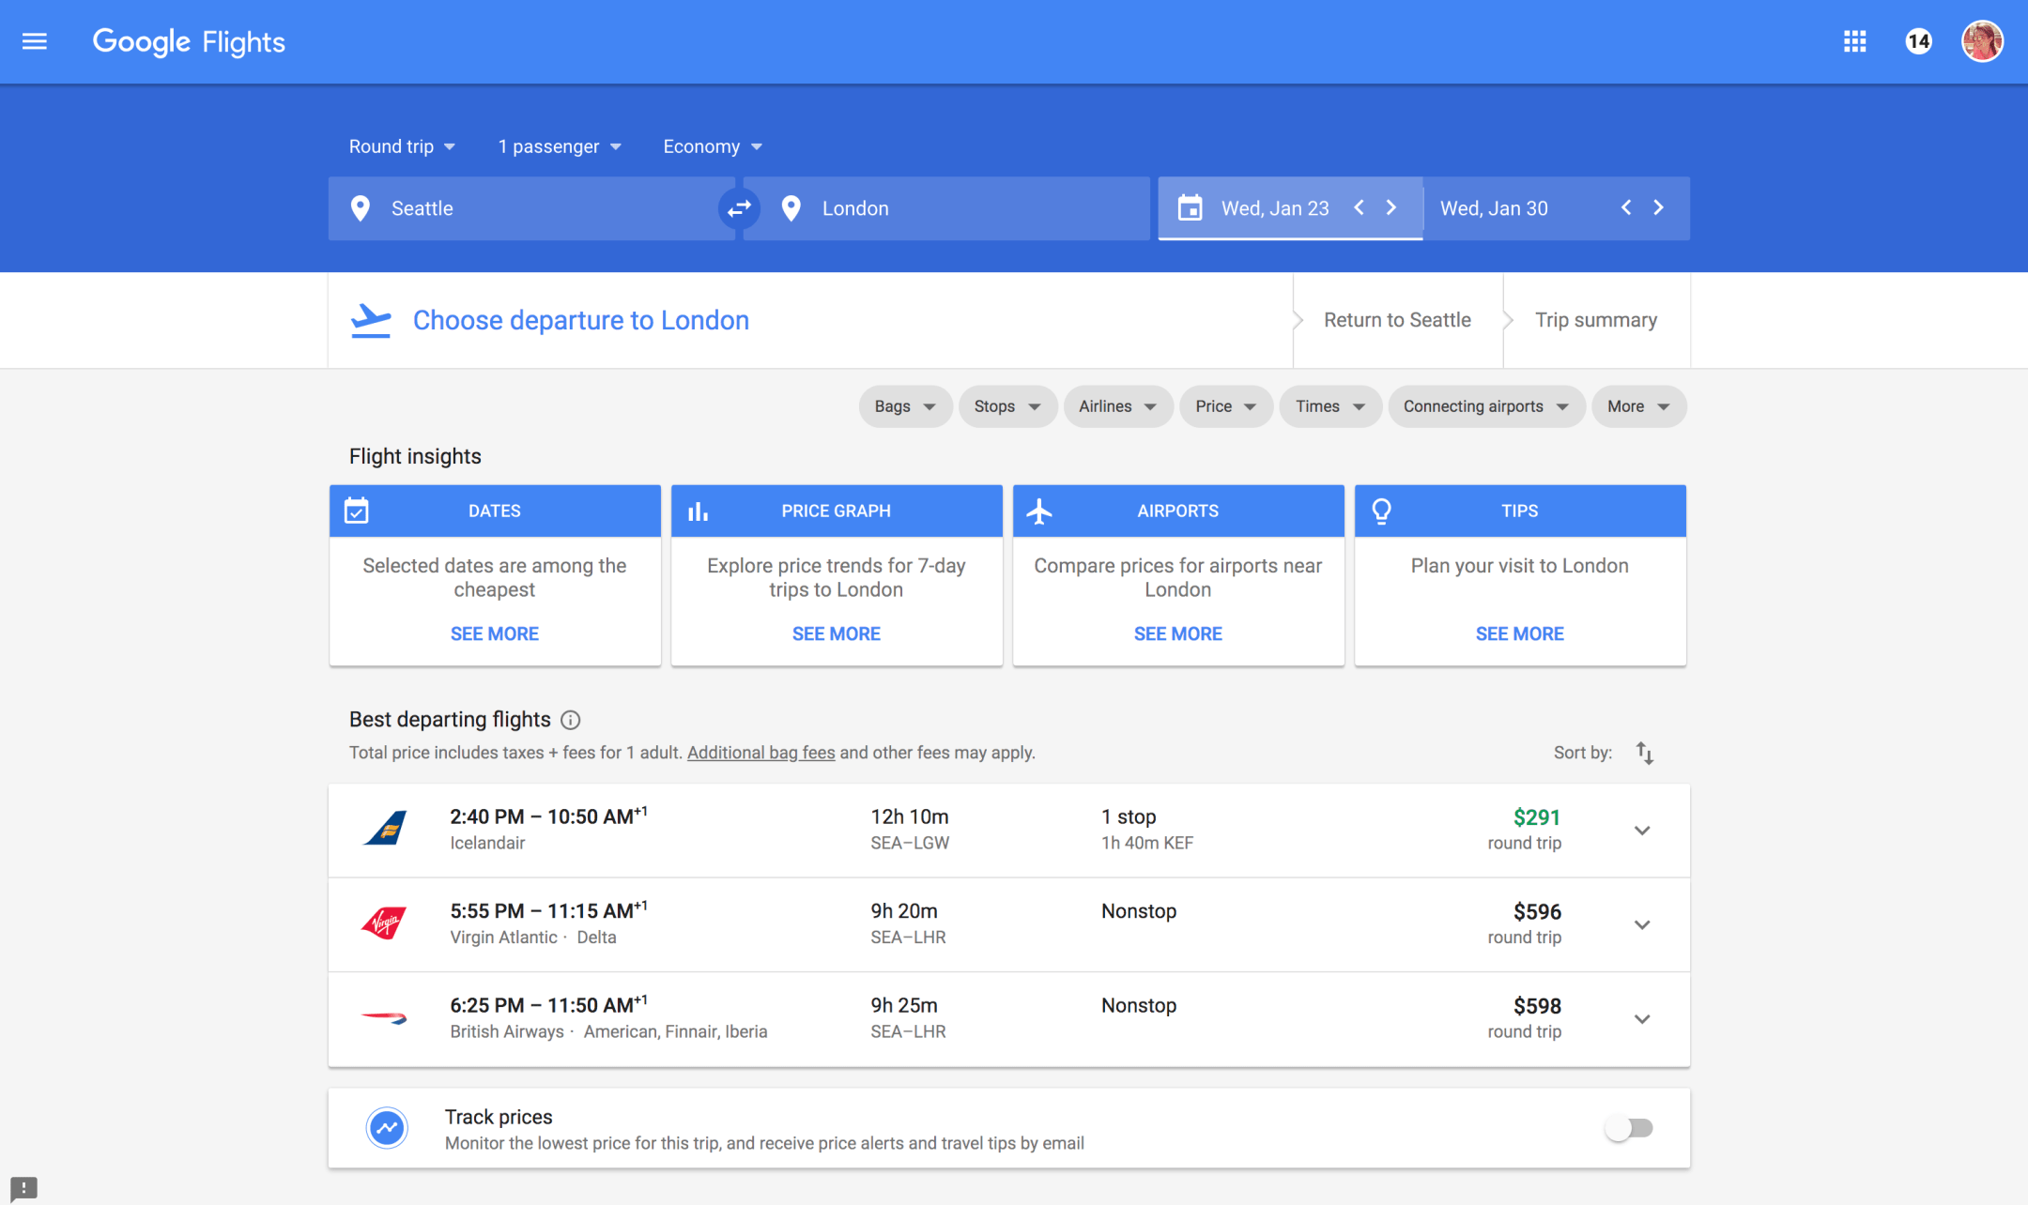Screen dimensions: 2028x1205
Task: Open the Wed, Jan 30 return date
Action: [1494, 208]
